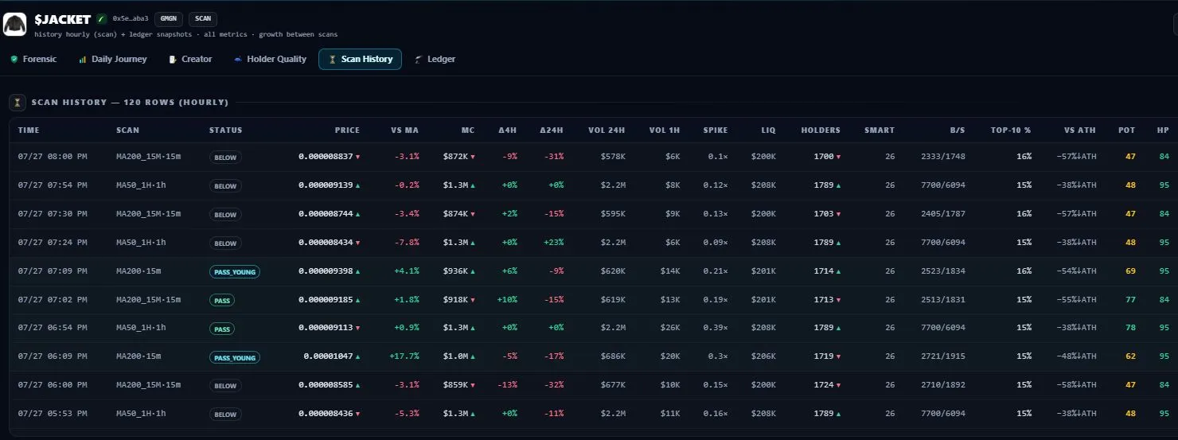Click the -48%↓ATH value
This screenshot has height=440, width=1178.
(1076, 356)
